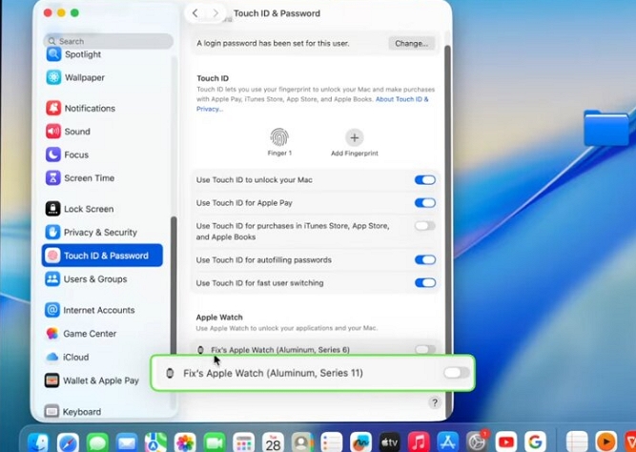Screen dimensions: 636x452
Task: Select Touch ID & Password sidebar item
Action: [102, 256]
